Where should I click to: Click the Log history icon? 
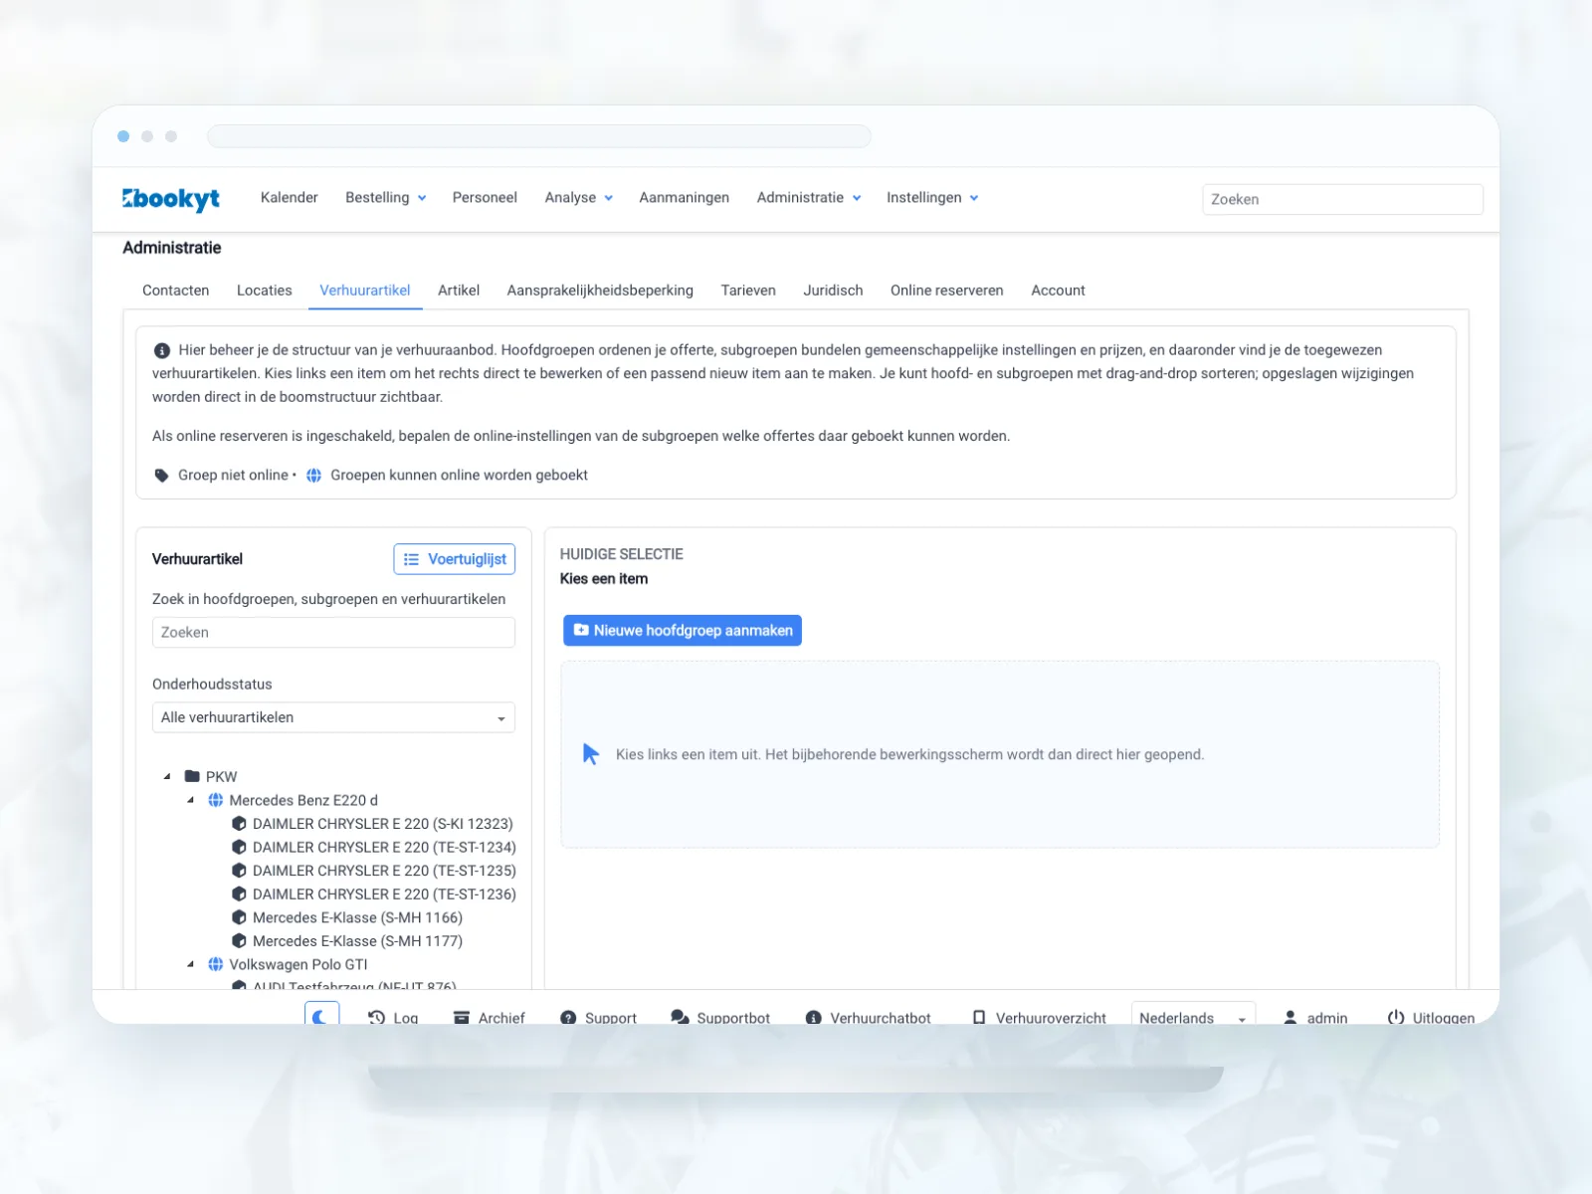tap(376, 1018)
